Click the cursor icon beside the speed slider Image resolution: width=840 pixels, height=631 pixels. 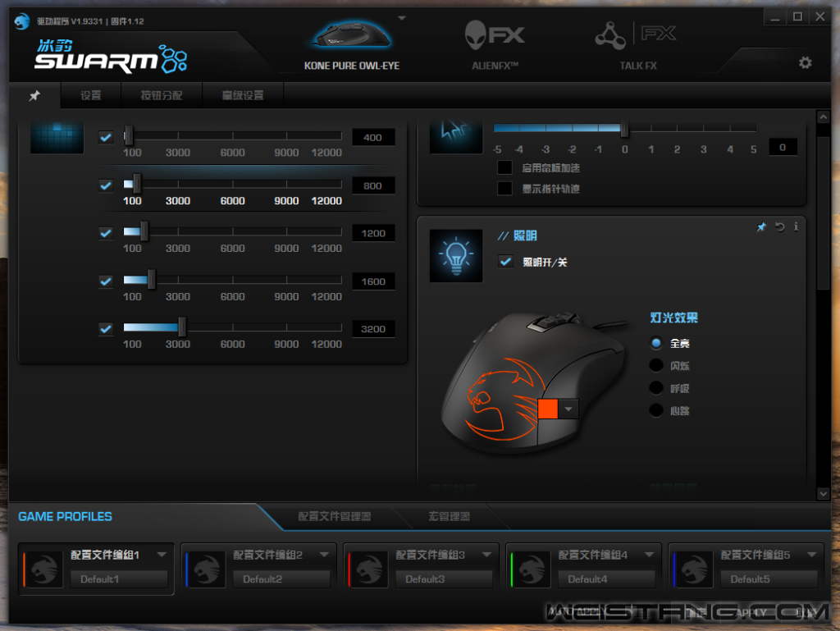click(x=456, y=137)
